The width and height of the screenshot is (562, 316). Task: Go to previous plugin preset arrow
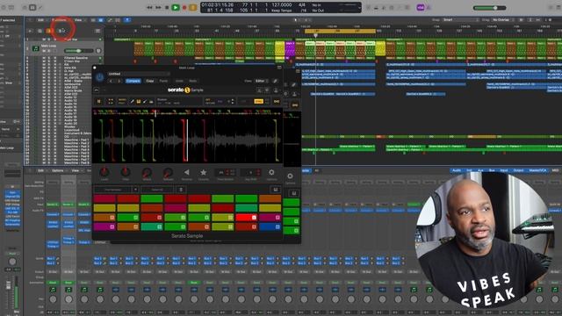[111, 81]
